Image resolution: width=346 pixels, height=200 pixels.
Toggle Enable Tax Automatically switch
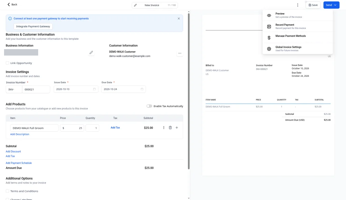(149, 106)
